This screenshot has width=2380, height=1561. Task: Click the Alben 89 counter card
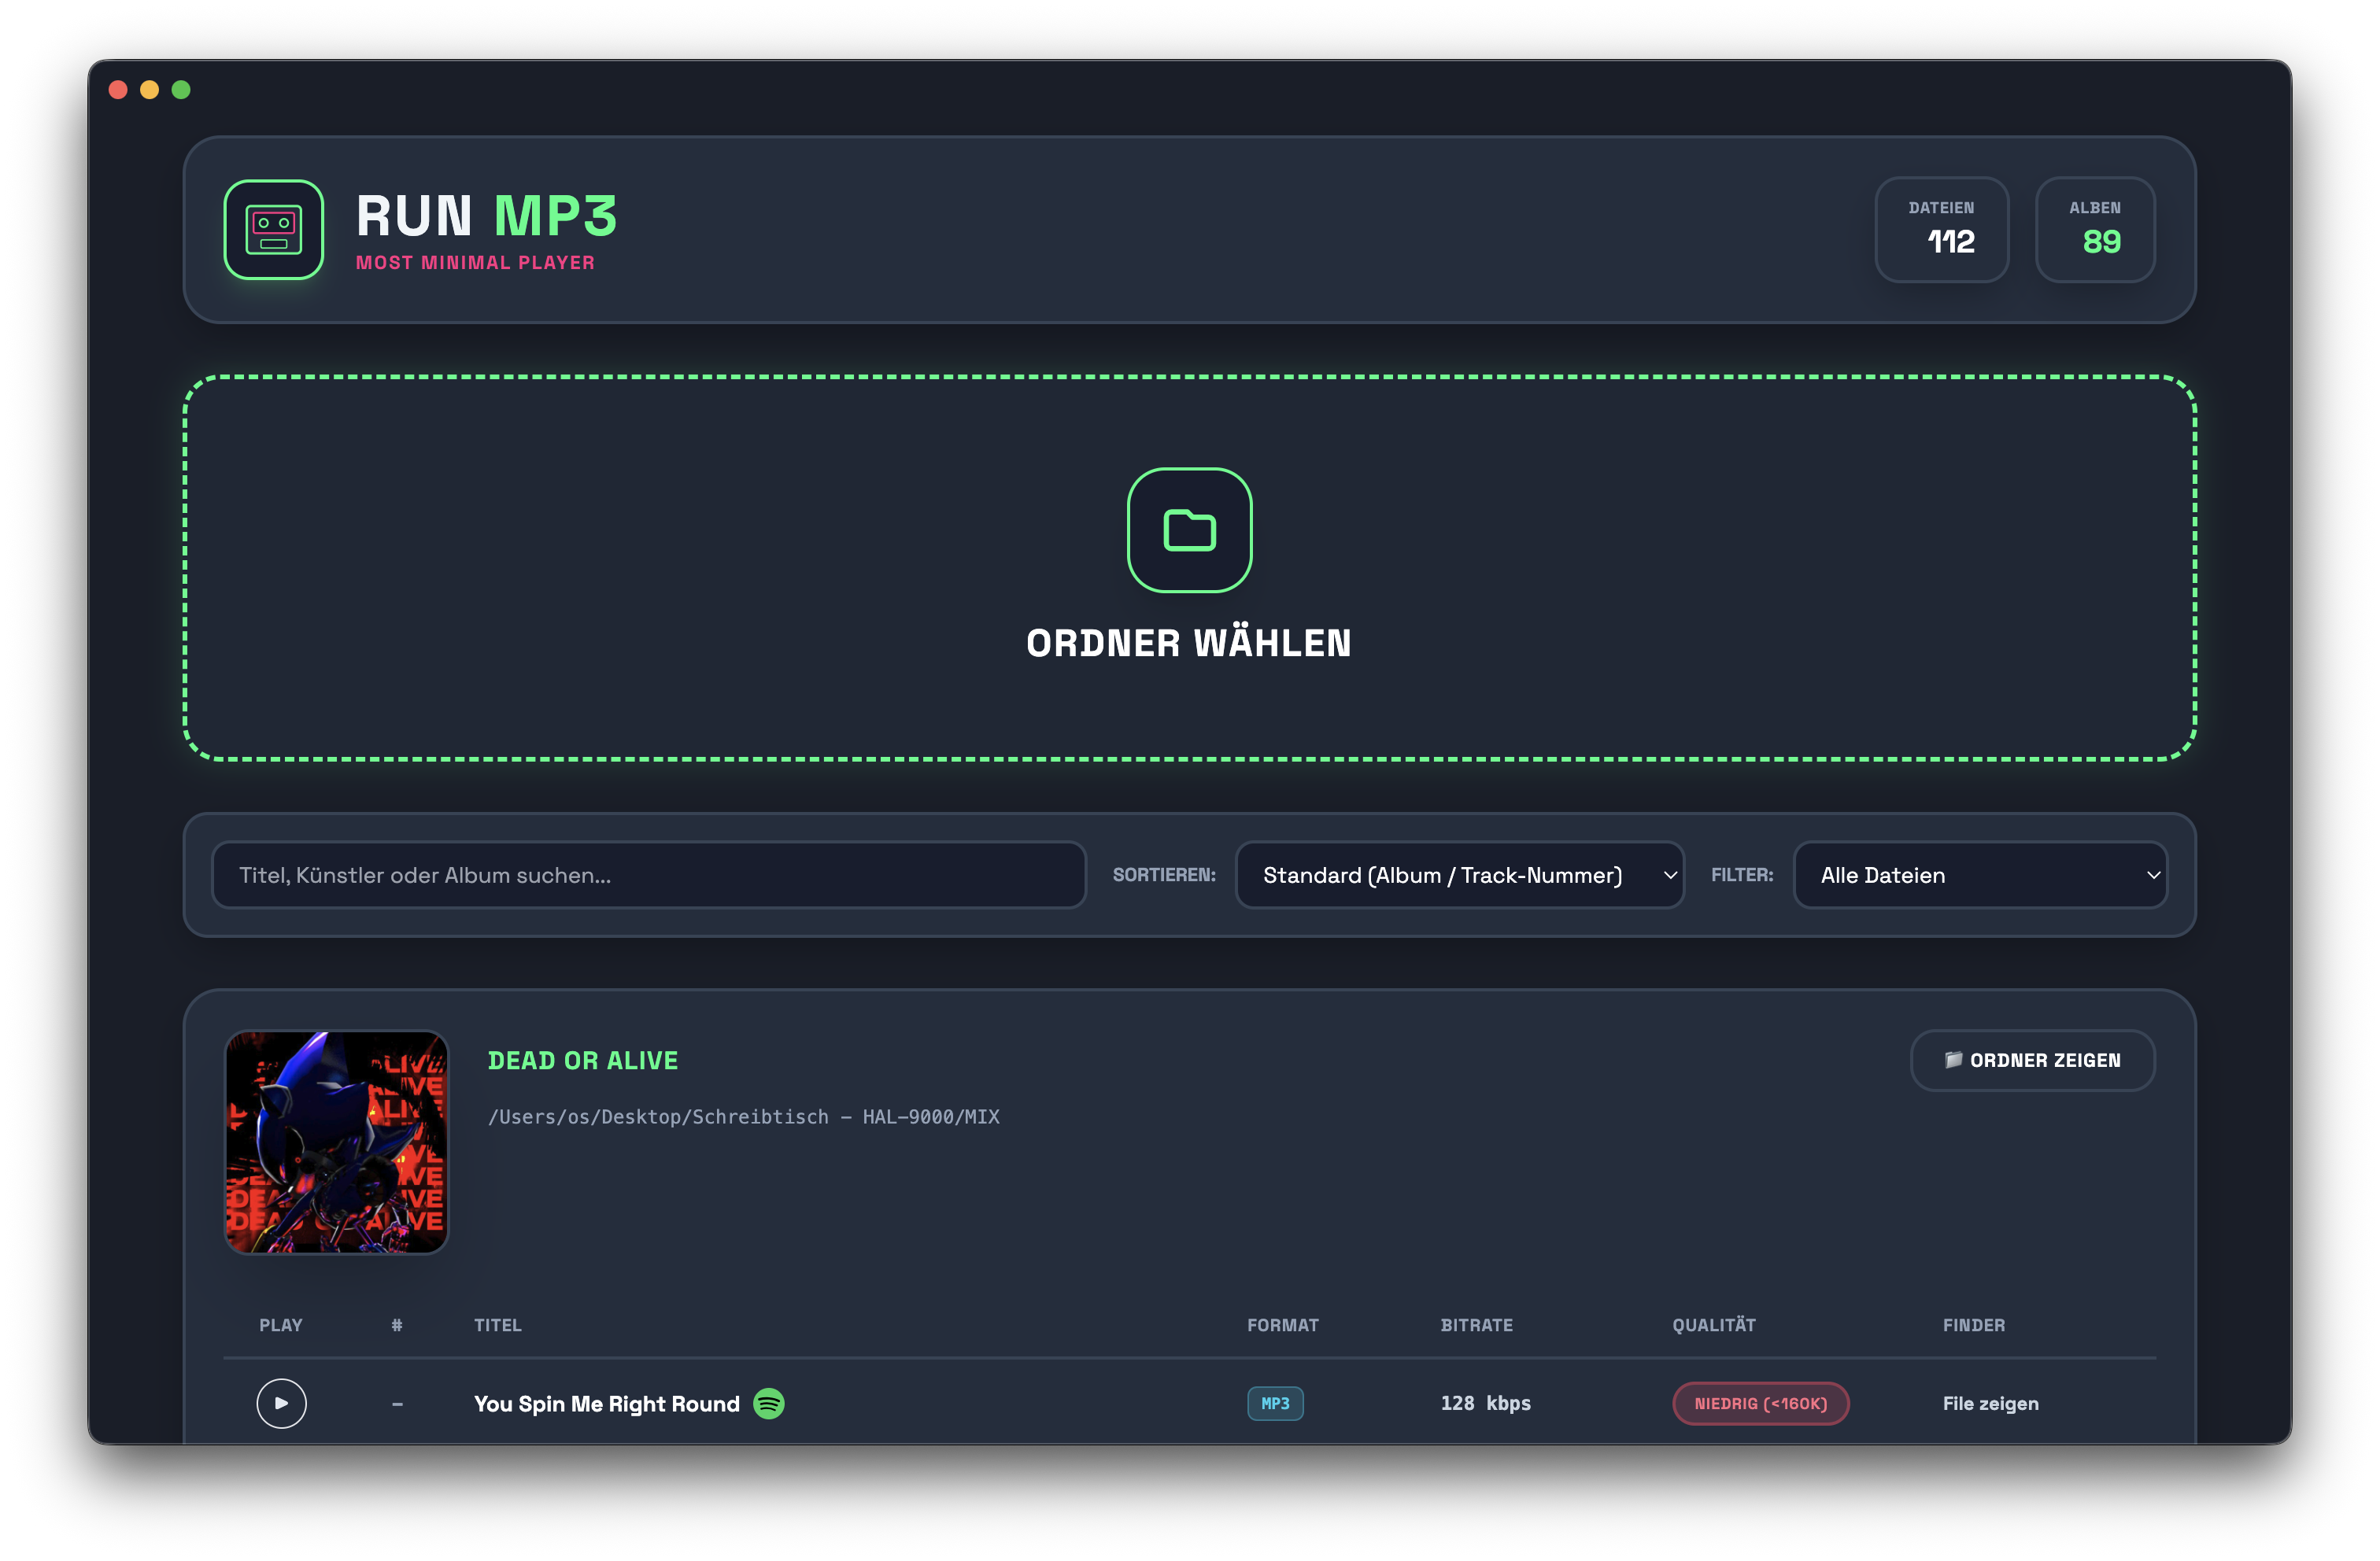[2095, 229]
